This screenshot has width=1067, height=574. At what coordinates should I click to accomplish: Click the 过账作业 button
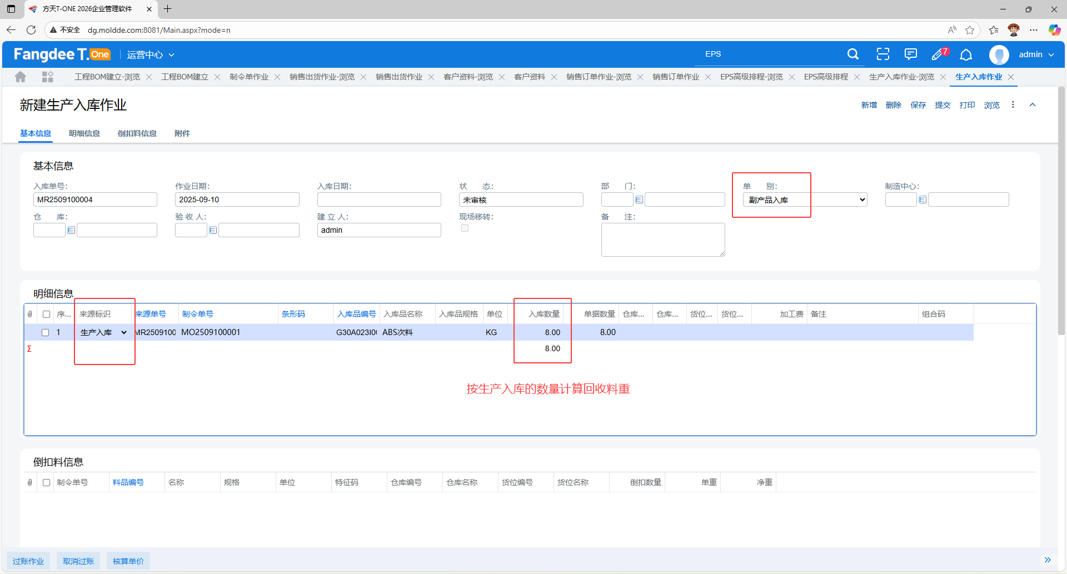(28, 561)
